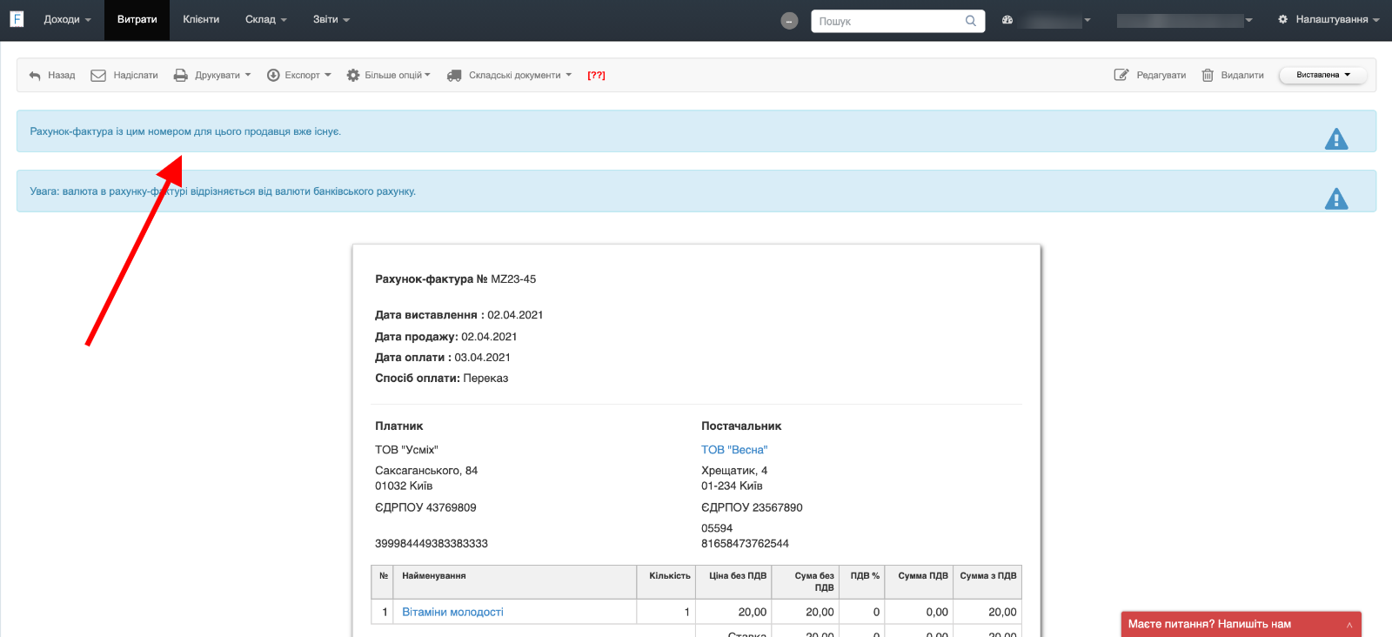Click the Видалити trash icon
The width and height of the screenshot is (1392, 637).
tap(1208, 76)
